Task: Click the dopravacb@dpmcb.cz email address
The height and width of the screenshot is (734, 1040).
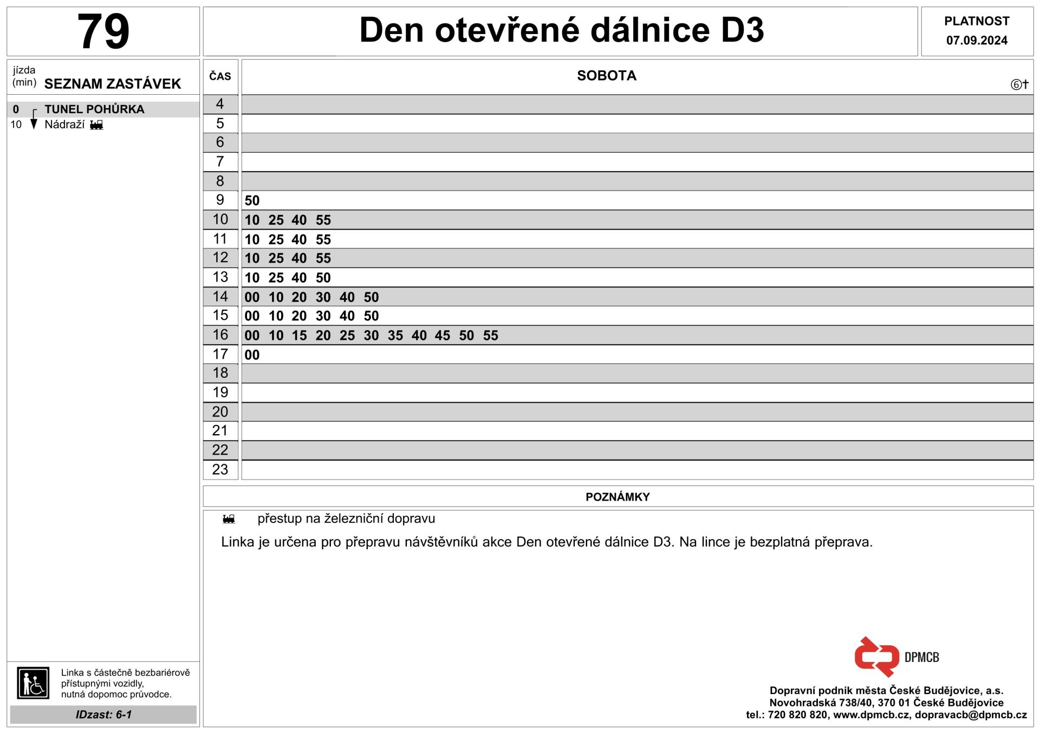Action: click(x=971, y=715)
